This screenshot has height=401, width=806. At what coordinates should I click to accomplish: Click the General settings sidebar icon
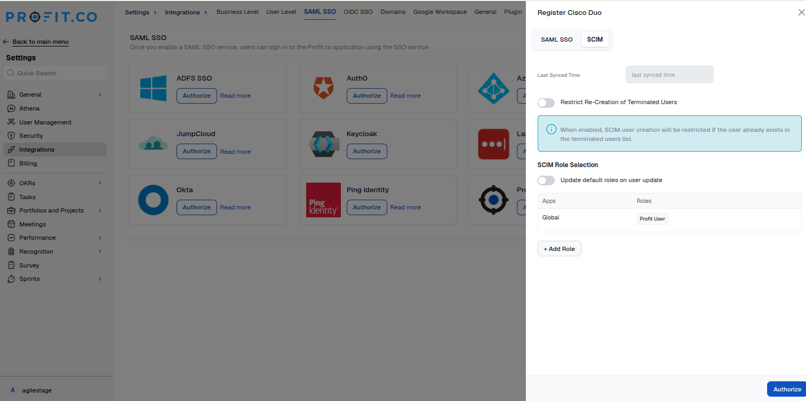[11, 95]
